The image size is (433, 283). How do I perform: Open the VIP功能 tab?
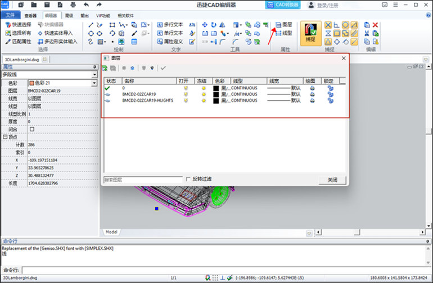[103, 16]
